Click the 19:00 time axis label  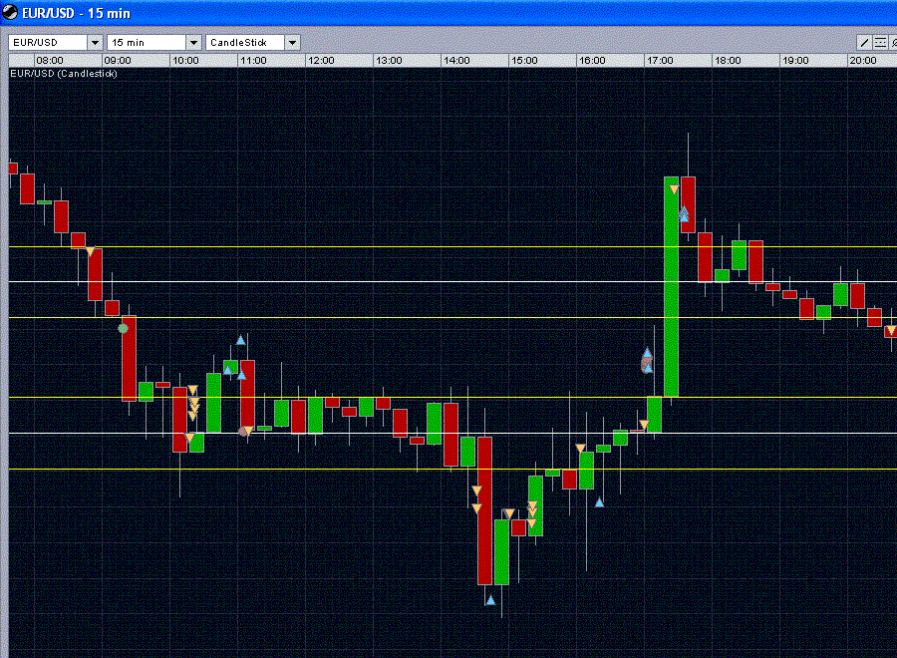coord(795,60)
